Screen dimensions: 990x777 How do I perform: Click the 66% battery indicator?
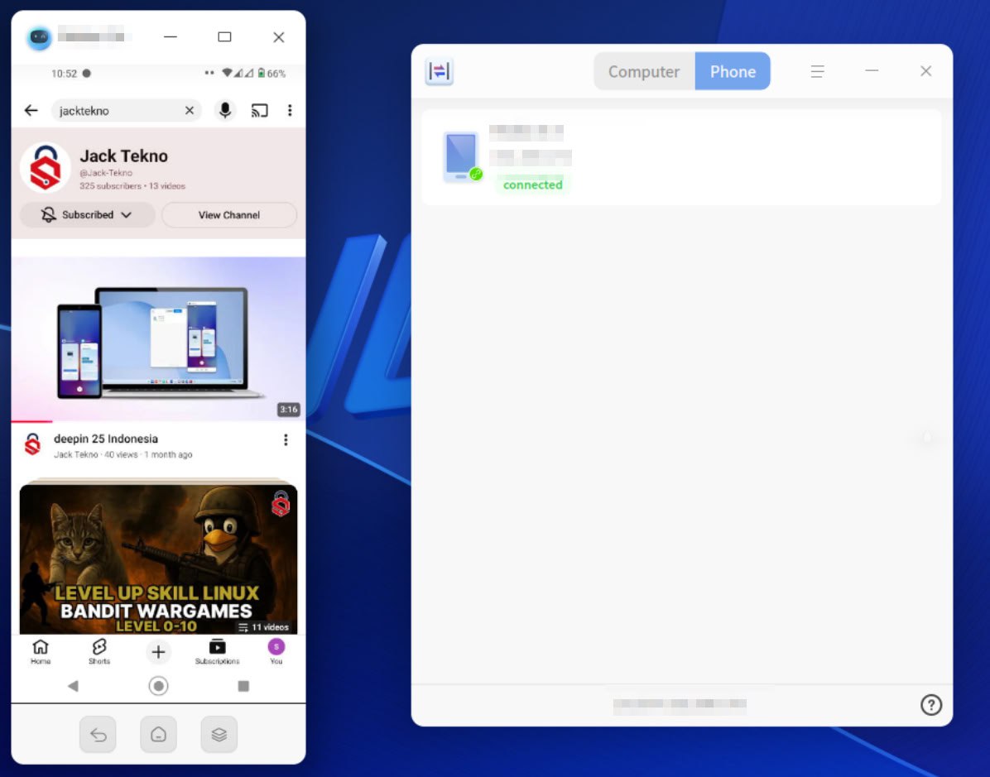pyautogui.click(x=272, y=73)
